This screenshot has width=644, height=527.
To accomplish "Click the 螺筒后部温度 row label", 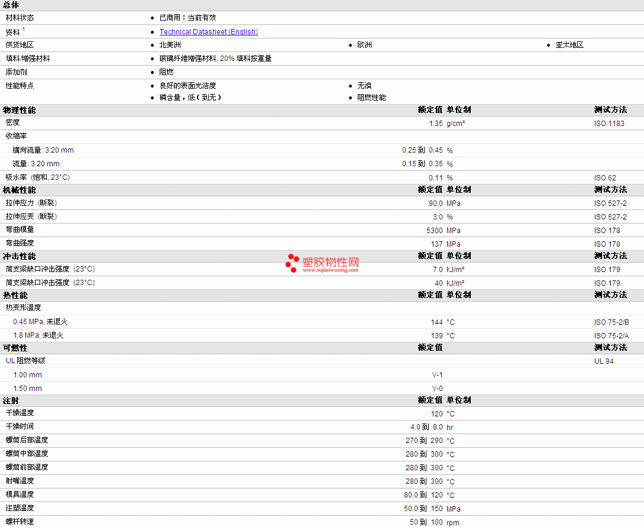I will [27, 440].
